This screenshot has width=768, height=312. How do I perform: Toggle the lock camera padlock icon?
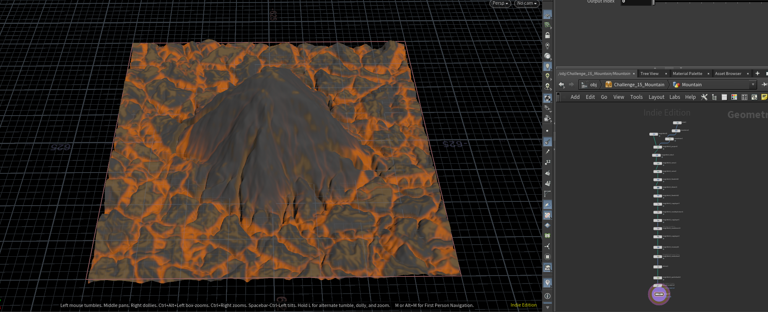(x=547, y=35)
